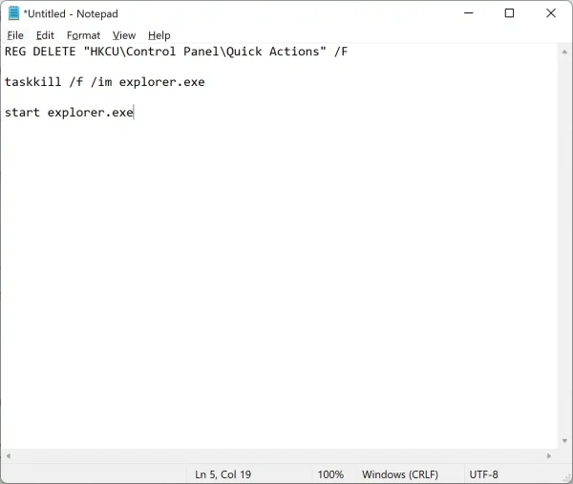Click the taskkill /f /im explorer.exe line
Screen dimensions: 573x484
[x=104, y=82]
